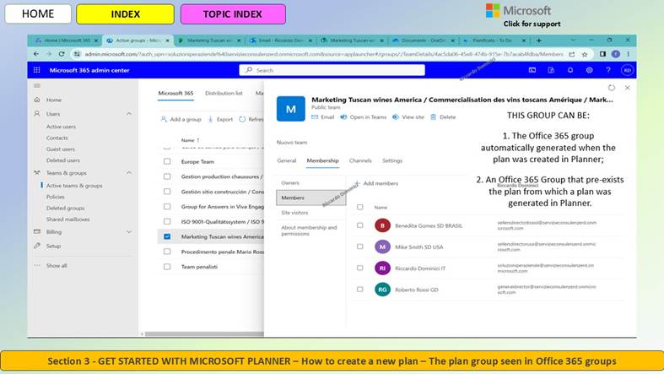Select the Distribution list tab
This screenshot has height=374, width=664.
224,93
